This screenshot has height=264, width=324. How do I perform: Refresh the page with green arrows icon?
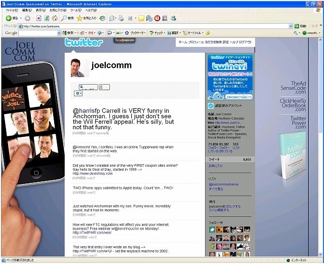47,18
